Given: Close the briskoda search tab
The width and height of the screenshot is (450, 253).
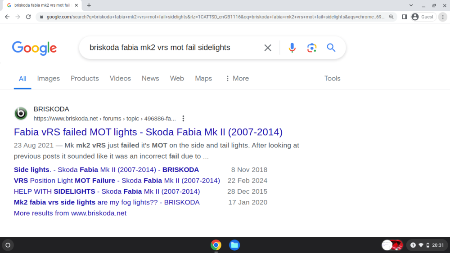Looking at the screenshot, I should tap(76, 5).
